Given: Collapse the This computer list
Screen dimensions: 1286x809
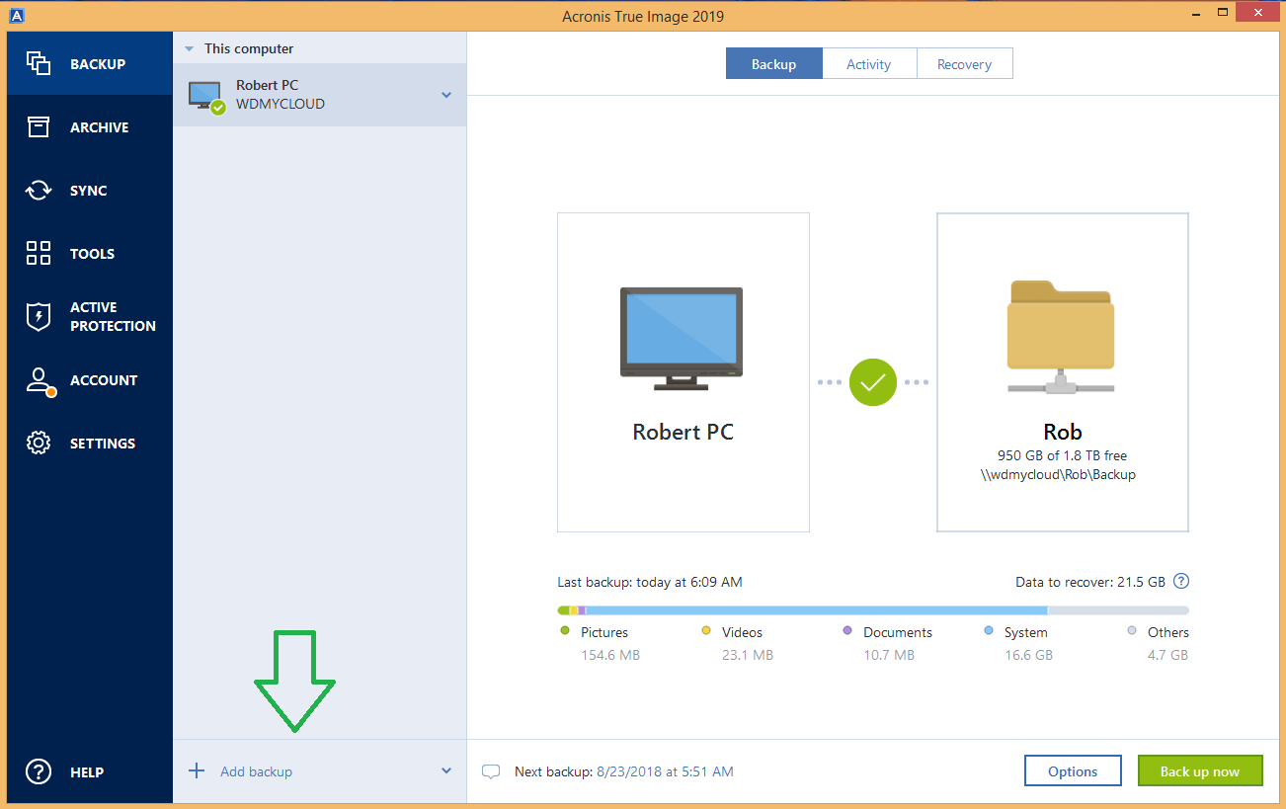Looking at the screenshot, I should (190, 48).
